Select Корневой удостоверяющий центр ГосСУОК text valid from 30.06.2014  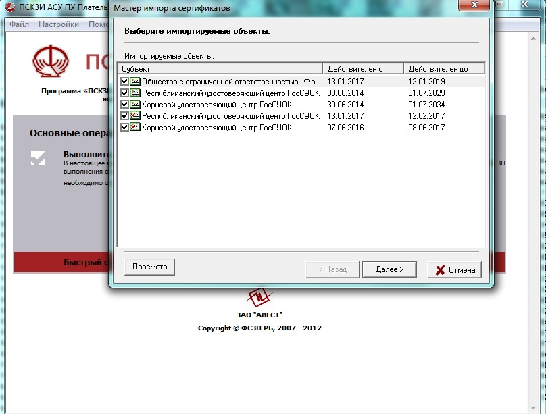(217, 105)
